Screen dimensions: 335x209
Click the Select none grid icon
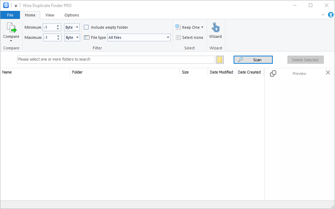(x=178, y=37)
